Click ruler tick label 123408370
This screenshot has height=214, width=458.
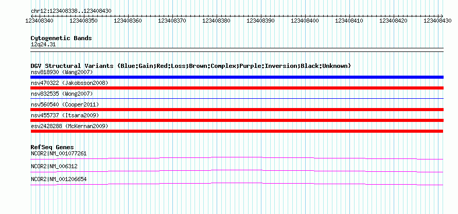point(172,21)
